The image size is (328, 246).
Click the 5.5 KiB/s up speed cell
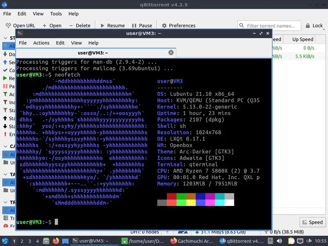[x=305, y=56]
